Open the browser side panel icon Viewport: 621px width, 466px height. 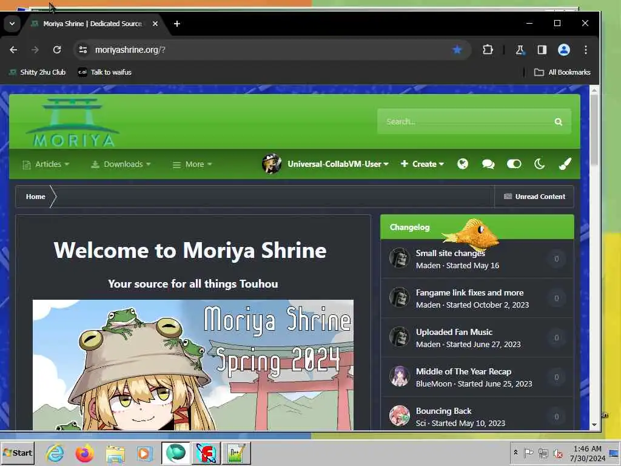[x=542, y=50]
